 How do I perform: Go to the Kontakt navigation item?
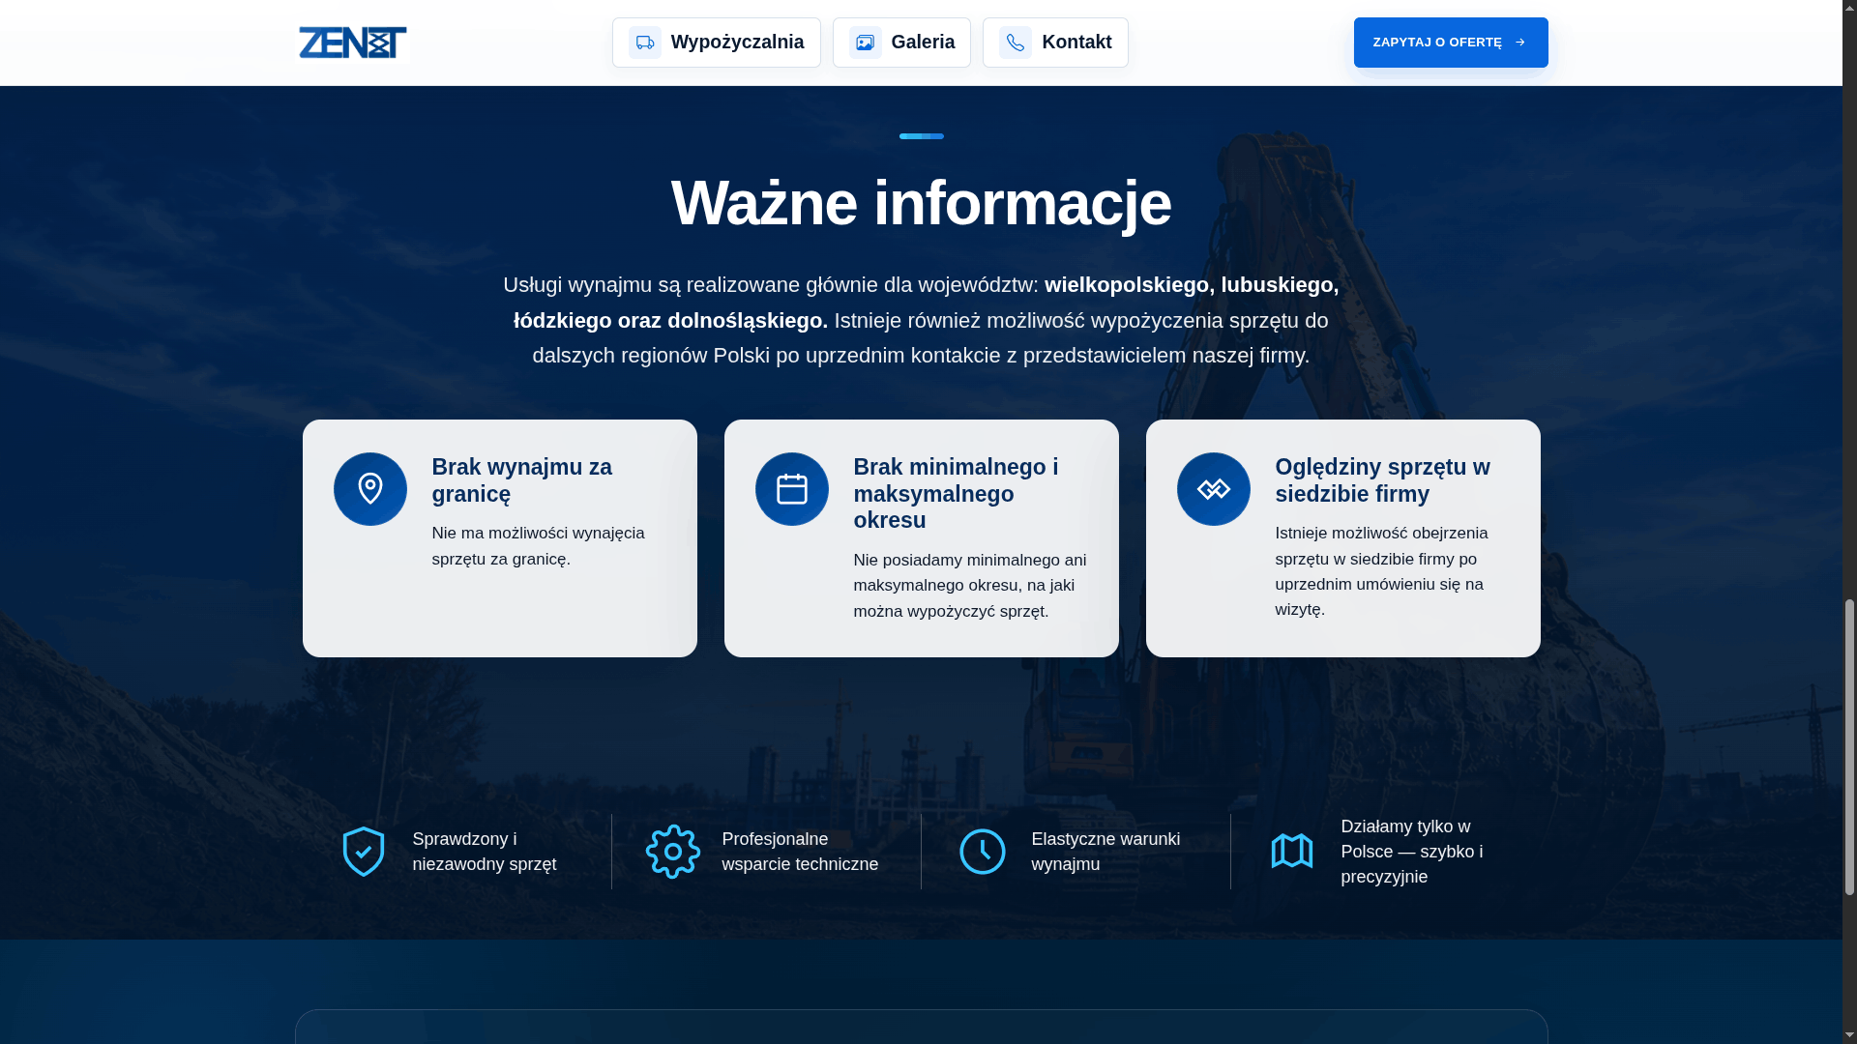click(1055, 43)
